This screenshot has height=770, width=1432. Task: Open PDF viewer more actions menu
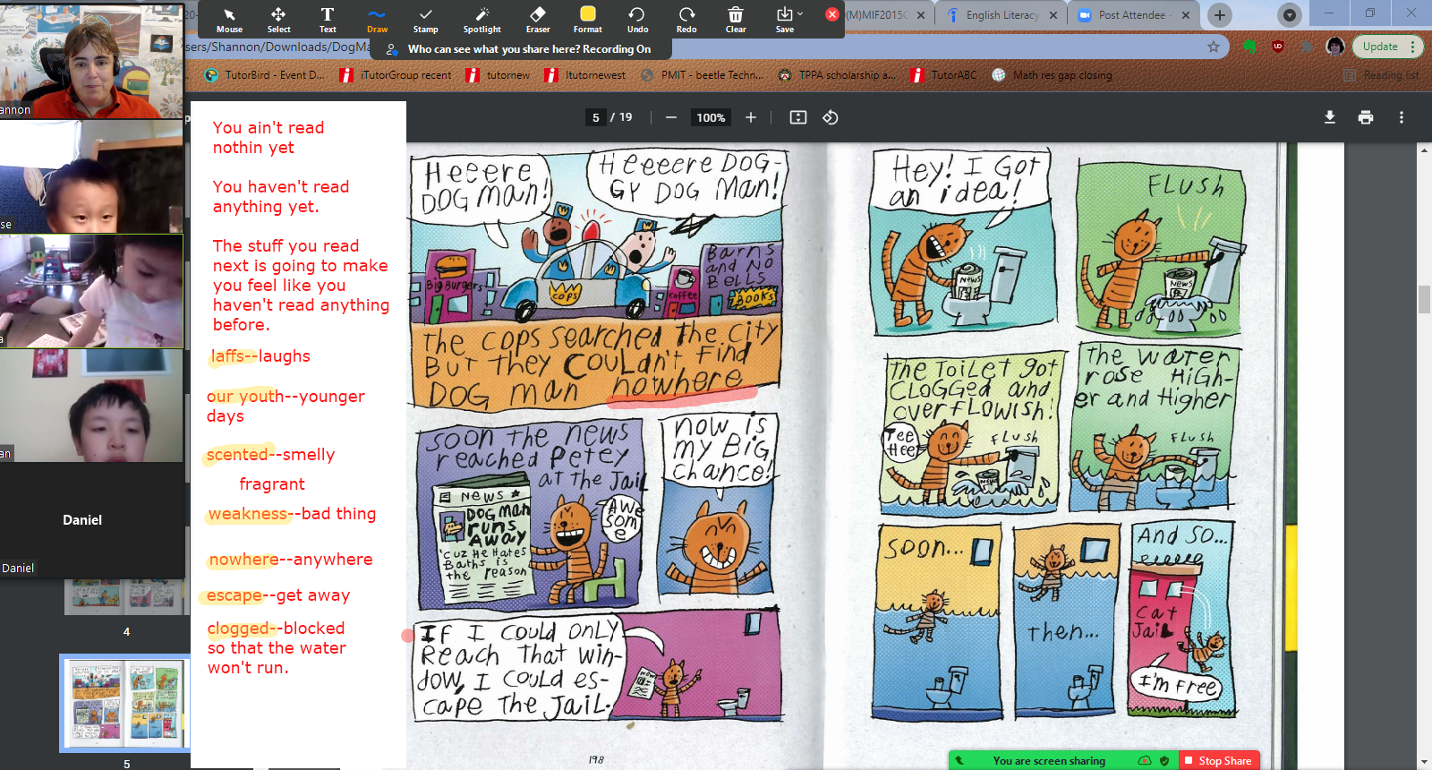click(x=1402, y=117)
